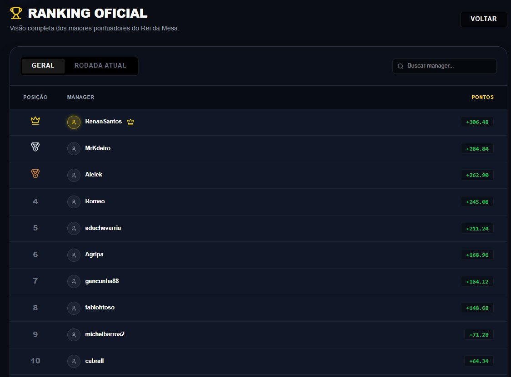Open manager Romeo name
Image resolution: width=511 pixels, height=377 pixels.
pyautogui.click(x=95, y=201)
